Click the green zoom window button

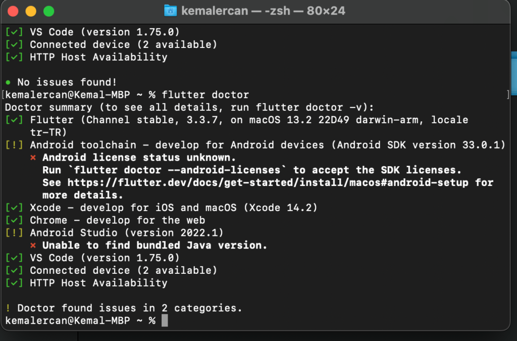(49, 11)
